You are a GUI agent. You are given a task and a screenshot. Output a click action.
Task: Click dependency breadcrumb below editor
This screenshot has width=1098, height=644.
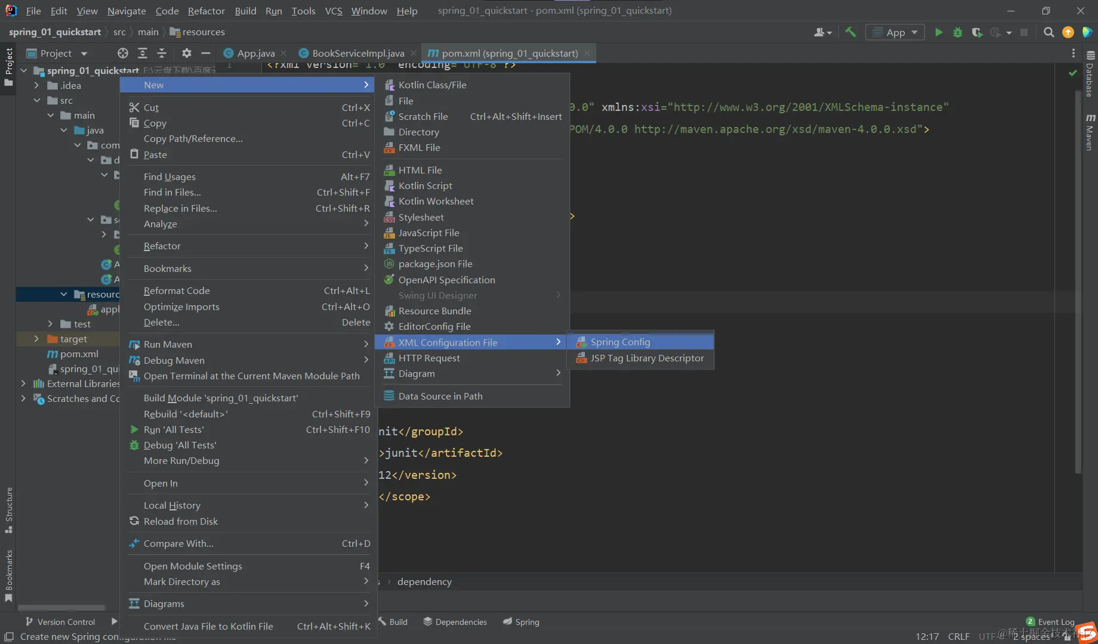[424, 581]
